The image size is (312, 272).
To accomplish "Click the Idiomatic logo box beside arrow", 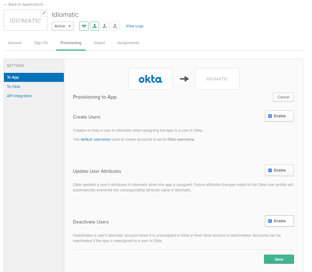I will coord(217,79).
